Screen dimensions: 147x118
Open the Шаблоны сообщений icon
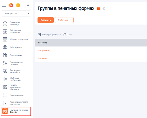[x=5, y=79]
